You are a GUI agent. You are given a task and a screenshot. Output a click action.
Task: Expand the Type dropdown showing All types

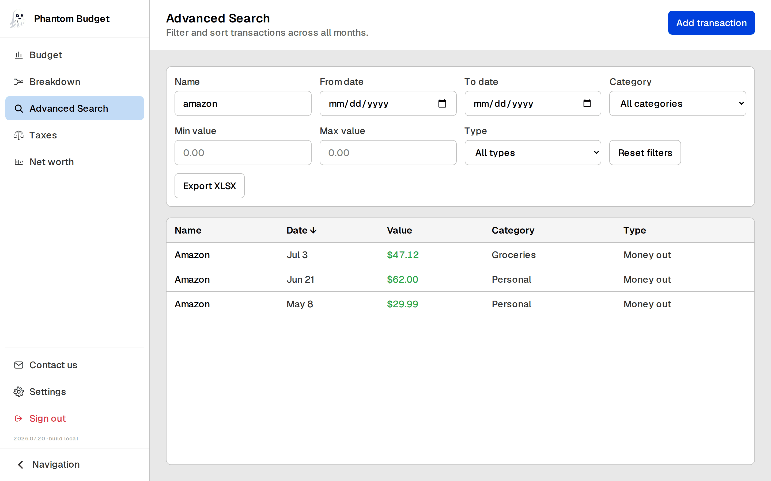(533, 153)
